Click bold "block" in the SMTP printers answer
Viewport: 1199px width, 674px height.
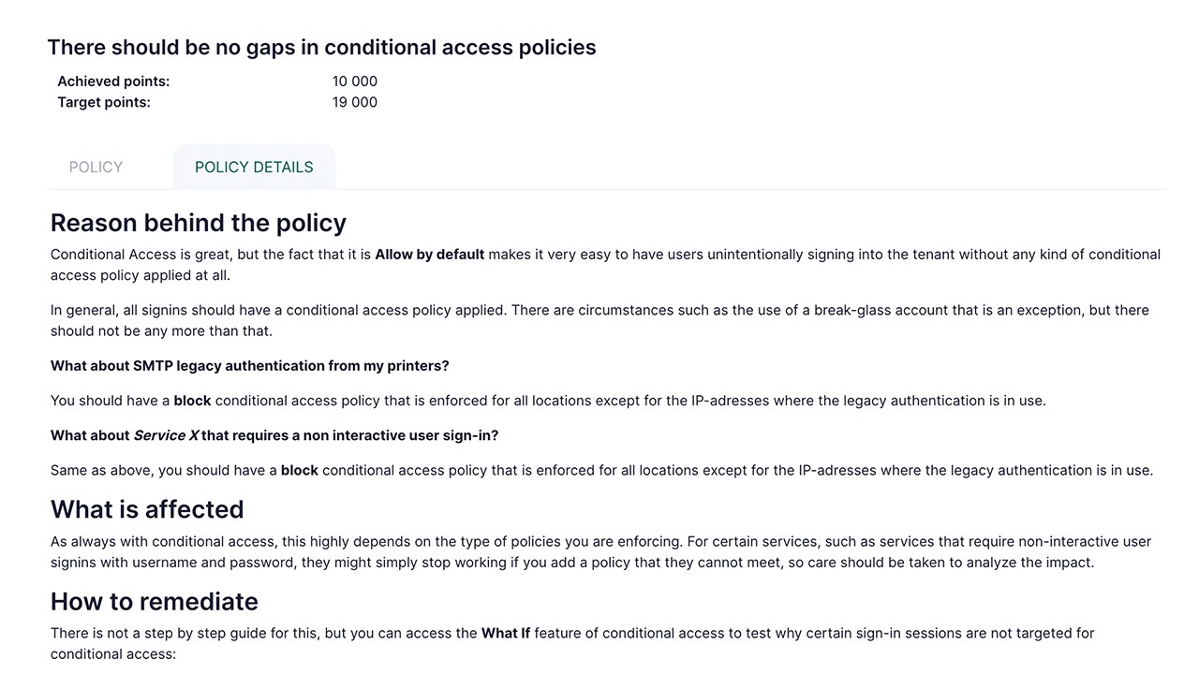point(192,401)
